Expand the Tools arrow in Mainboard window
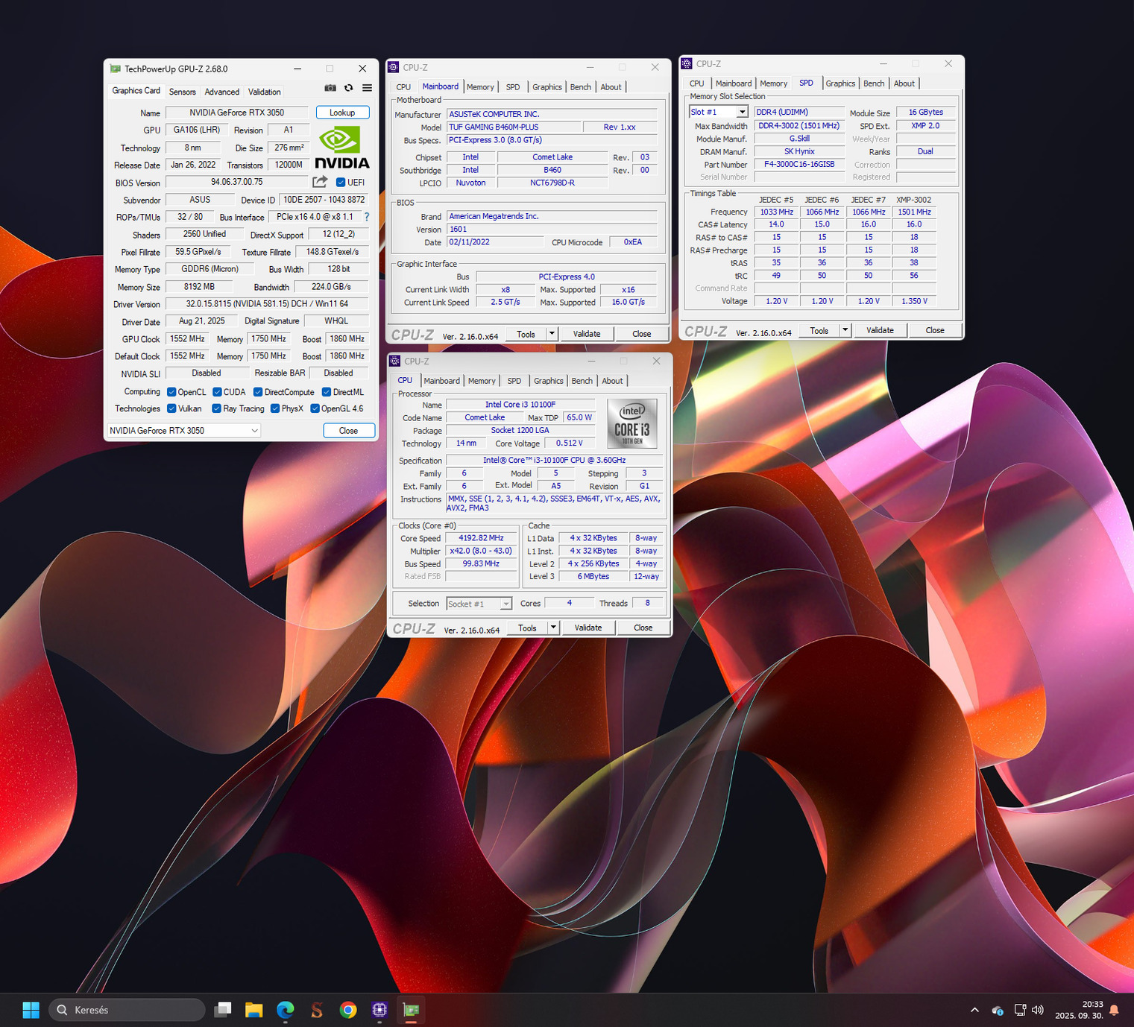The image size is (1134, 1027). point(552,334)
